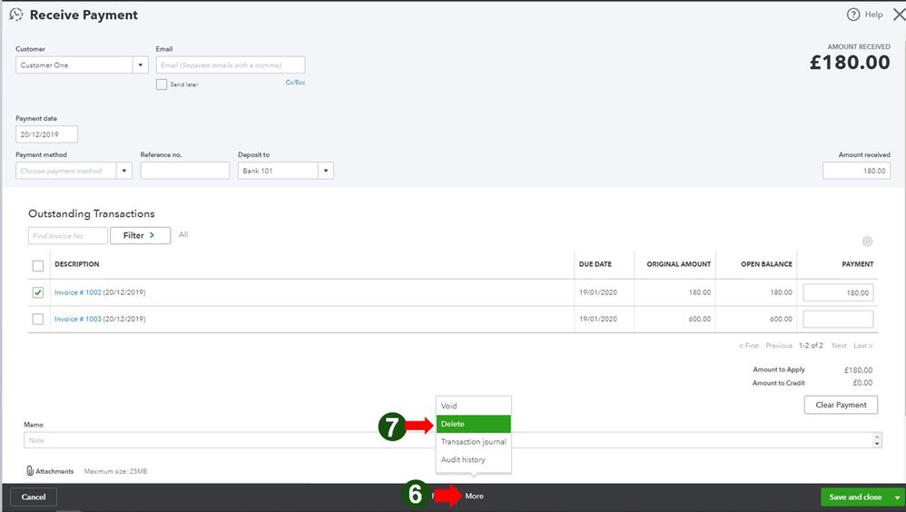Click the Previous pagination link
906x512 pixels.
(x=779, y=346)
